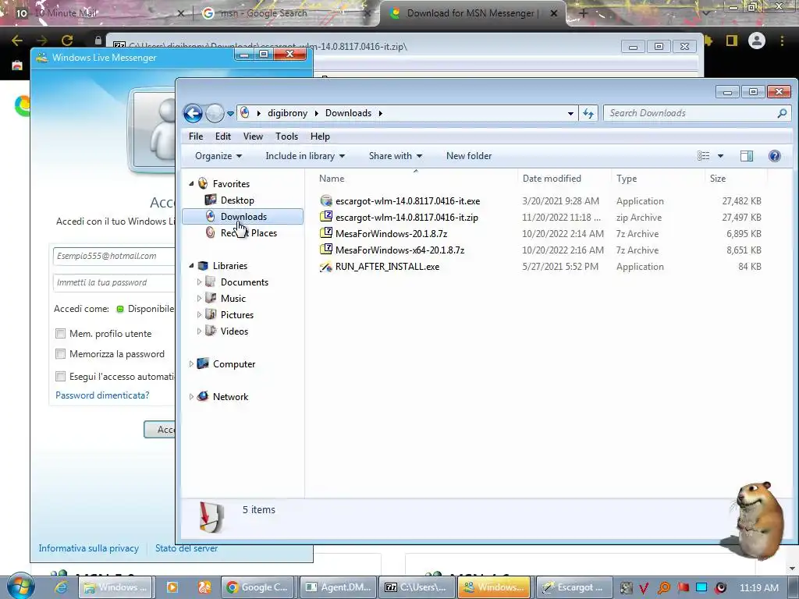This screenshot has height=599, width=799.
Task: Switch to Escargot taskbar button
Action: [573, 587]
